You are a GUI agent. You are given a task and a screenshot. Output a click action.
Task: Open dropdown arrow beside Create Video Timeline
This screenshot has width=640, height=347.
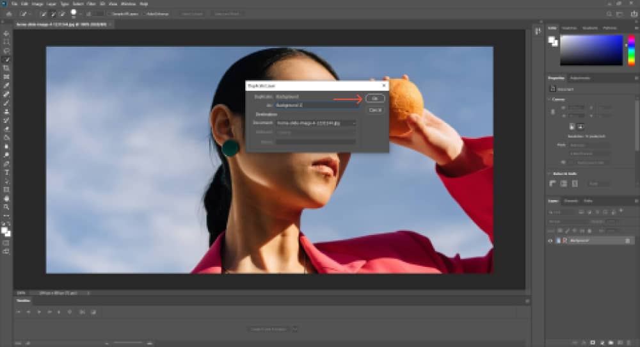295,329
